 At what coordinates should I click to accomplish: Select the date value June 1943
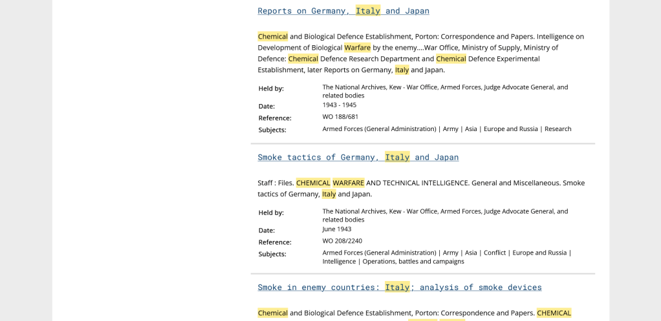(336, 229)
